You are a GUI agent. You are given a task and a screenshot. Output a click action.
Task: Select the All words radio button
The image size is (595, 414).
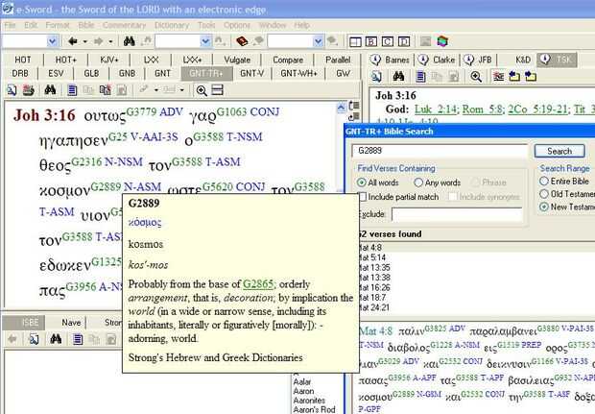361,183
